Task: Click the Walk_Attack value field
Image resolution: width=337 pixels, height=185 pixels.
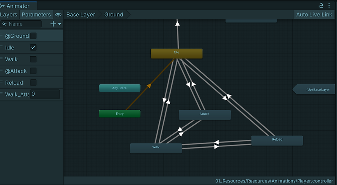Action: (x=45, y=94)
